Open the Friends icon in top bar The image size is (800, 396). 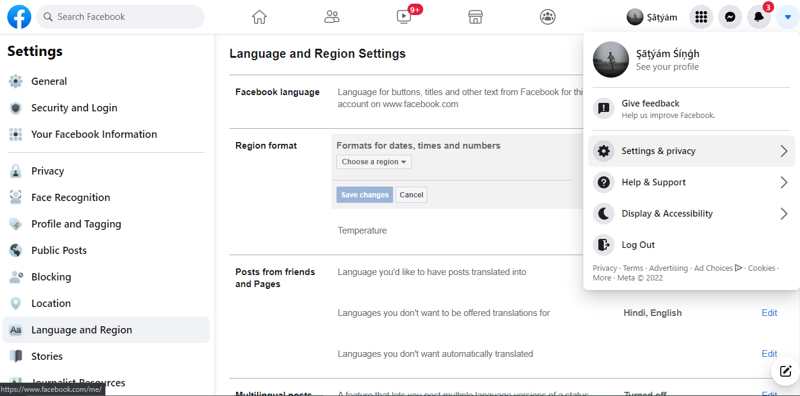coord(332,17)
